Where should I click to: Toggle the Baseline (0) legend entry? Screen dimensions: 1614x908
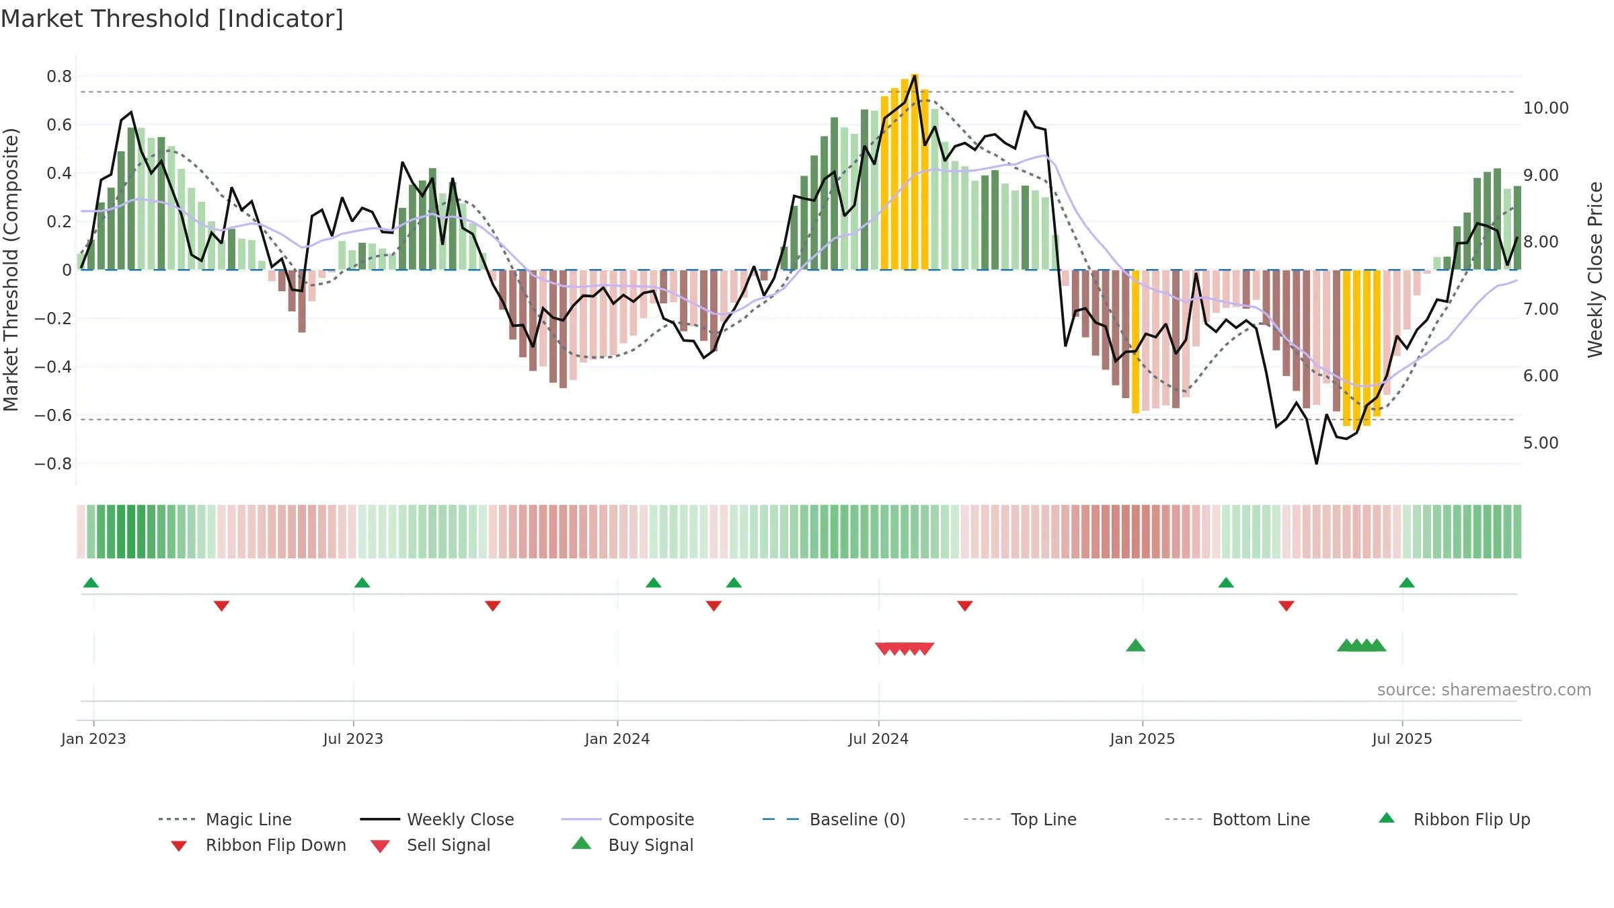834,819
